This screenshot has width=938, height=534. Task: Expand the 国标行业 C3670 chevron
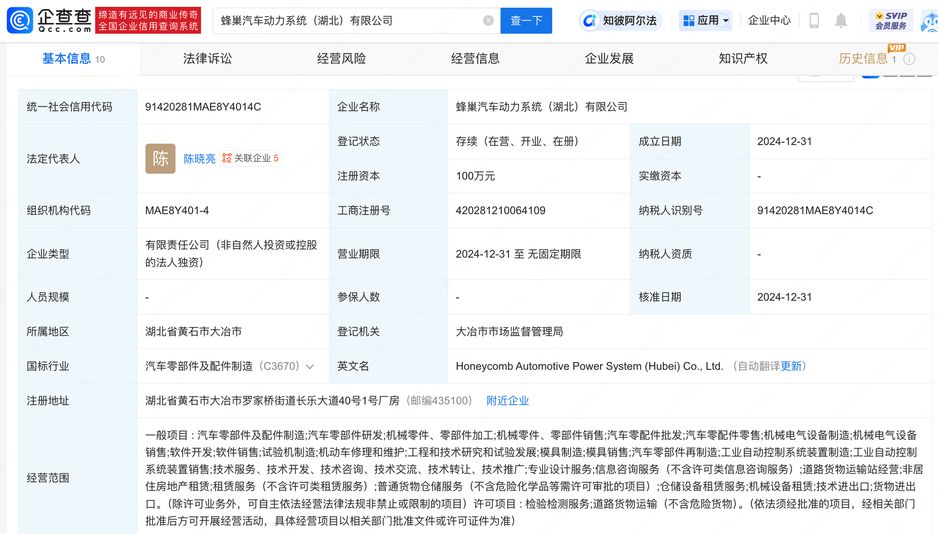tap(310, 366)
